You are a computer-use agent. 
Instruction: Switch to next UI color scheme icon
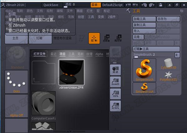pos(151,5)
